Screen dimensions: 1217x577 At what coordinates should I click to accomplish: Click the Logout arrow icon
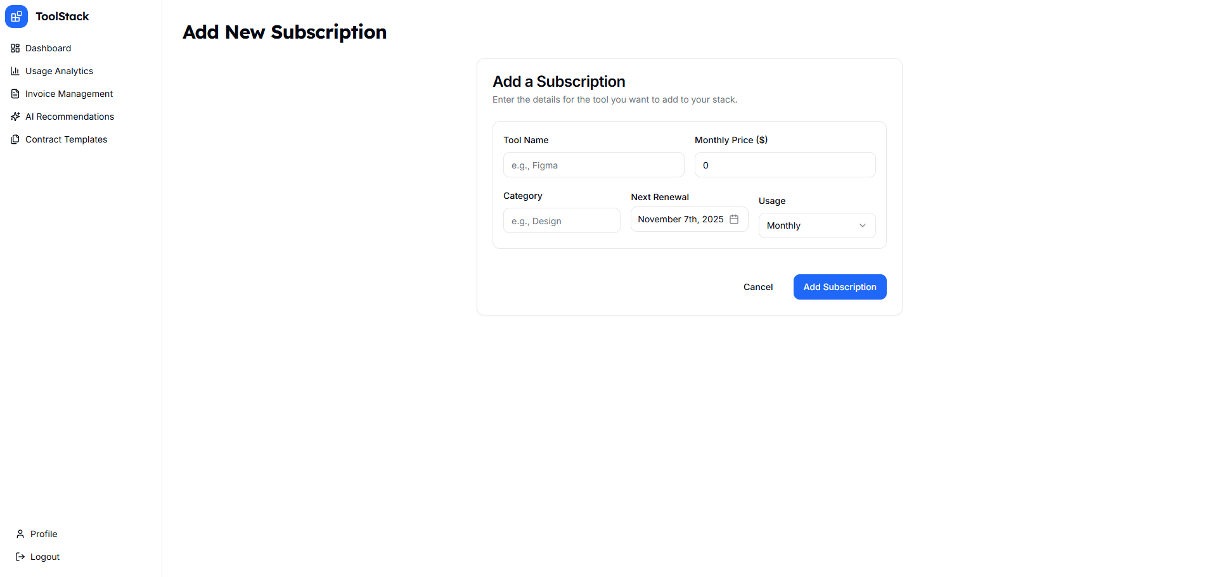tap(19, 557)
